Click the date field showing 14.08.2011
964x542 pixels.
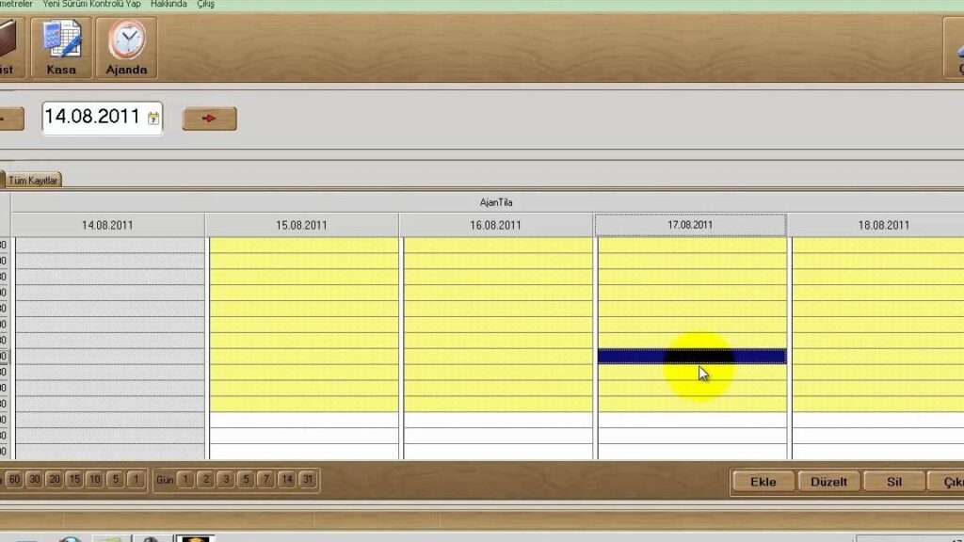point(92,118)
